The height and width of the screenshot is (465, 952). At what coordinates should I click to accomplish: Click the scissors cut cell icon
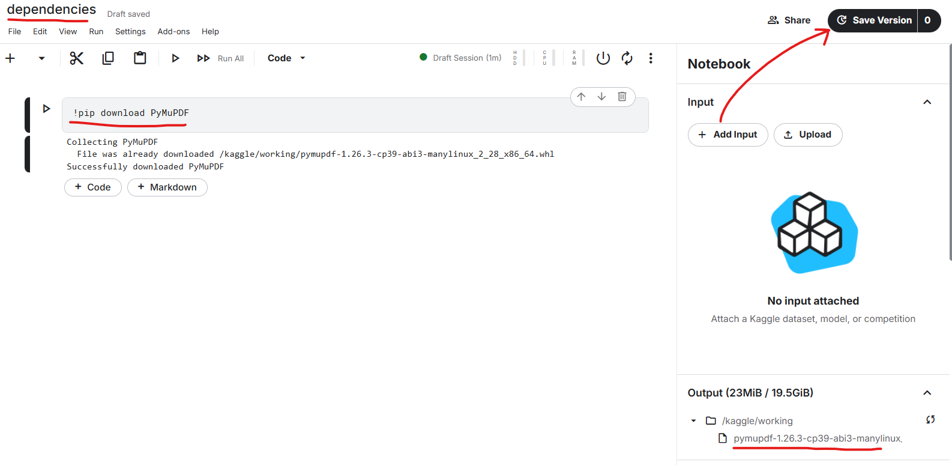click(76, 58)
